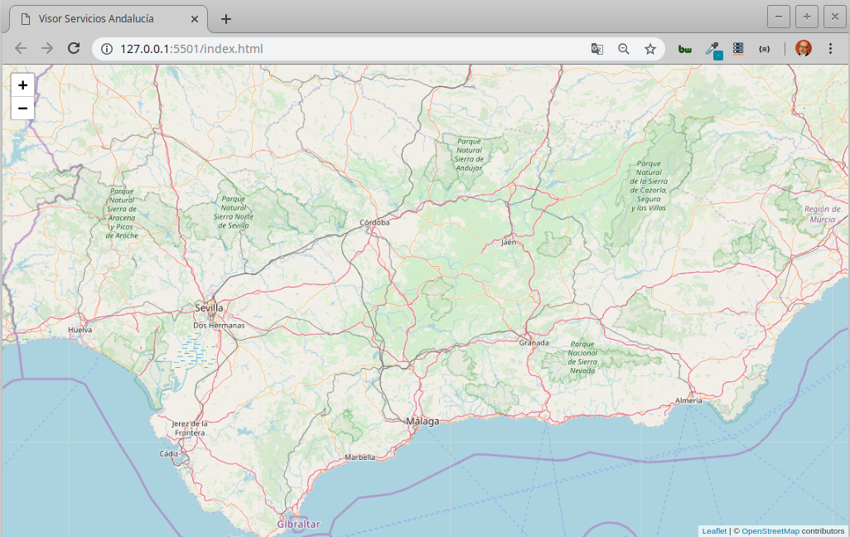Activate the eyedropper color picker extension
The height and width of the screenshot is (537, 850).
tap(712, 49)
